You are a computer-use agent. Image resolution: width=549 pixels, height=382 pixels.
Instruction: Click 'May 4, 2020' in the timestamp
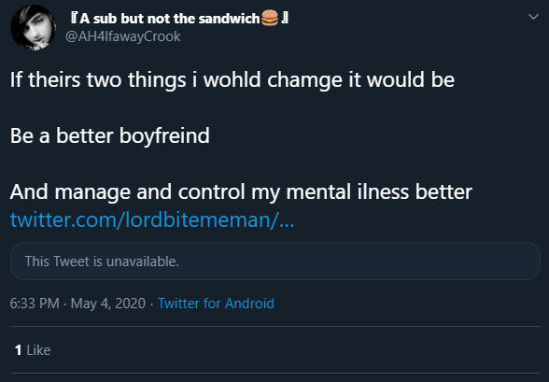(108, 304)
